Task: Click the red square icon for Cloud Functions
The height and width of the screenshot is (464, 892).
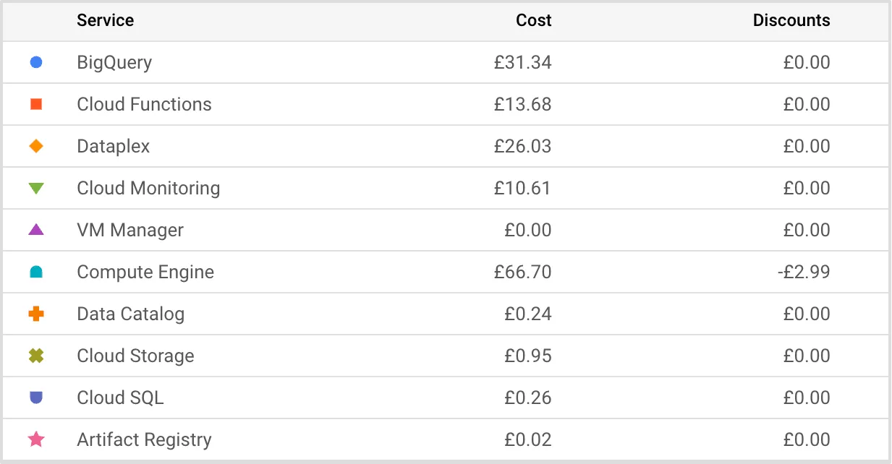Action: click(x=36, y=104)
